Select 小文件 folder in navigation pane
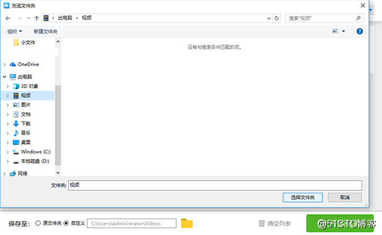Image resolution: width=382 pixels, height=235 pixels. pos(28,43)
